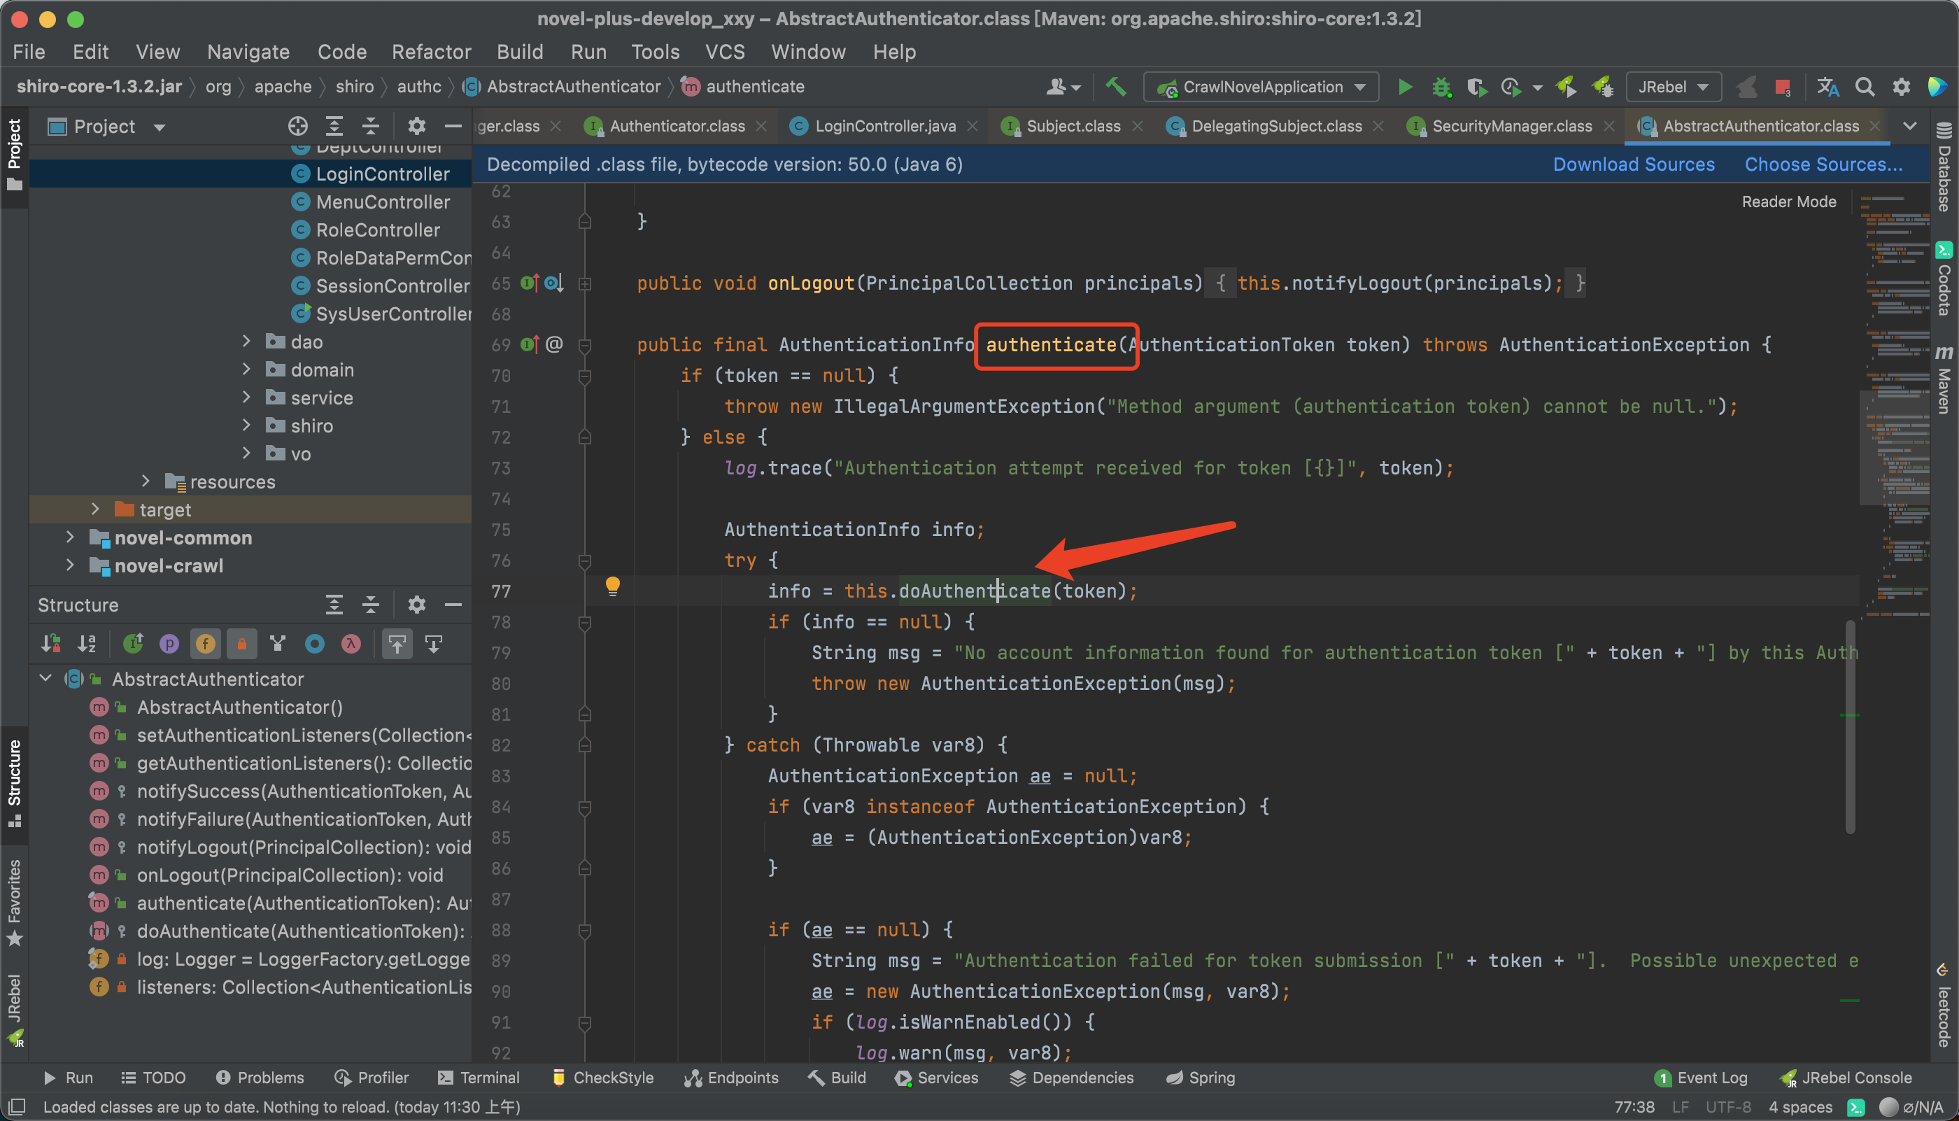Click the red Stop button icon
1959x1121 pixels.
tap(1781, 87)
